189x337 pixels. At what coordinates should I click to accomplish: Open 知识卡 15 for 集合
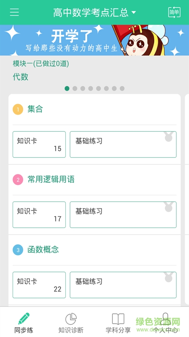point(39,144)
